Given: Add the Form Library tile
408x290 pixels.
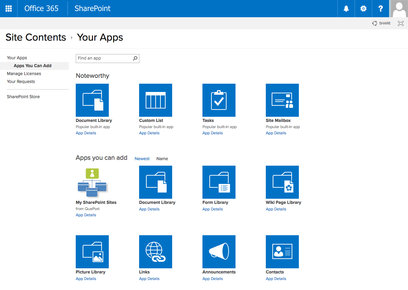Looking at the screenshot, I should (x=219, y=182).
